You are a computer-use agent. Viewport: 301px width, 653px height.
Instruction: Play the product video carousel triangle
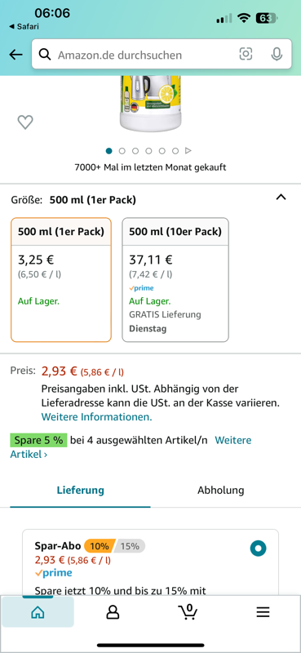coord(188,151)
